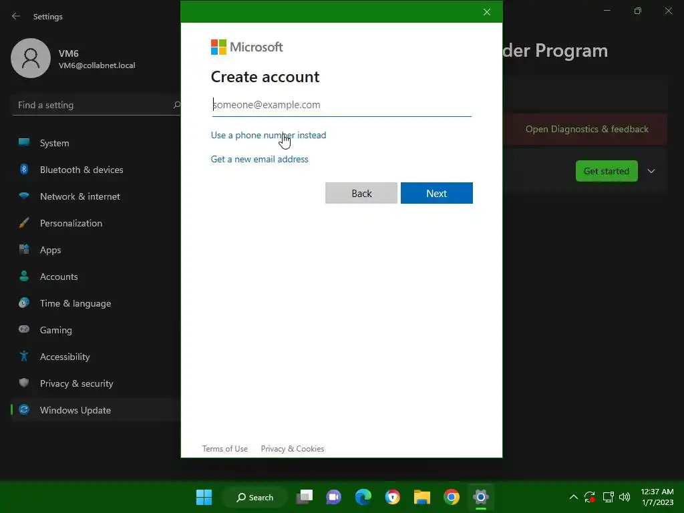Click the email address input field
The image size is (684, 513).
341,105
